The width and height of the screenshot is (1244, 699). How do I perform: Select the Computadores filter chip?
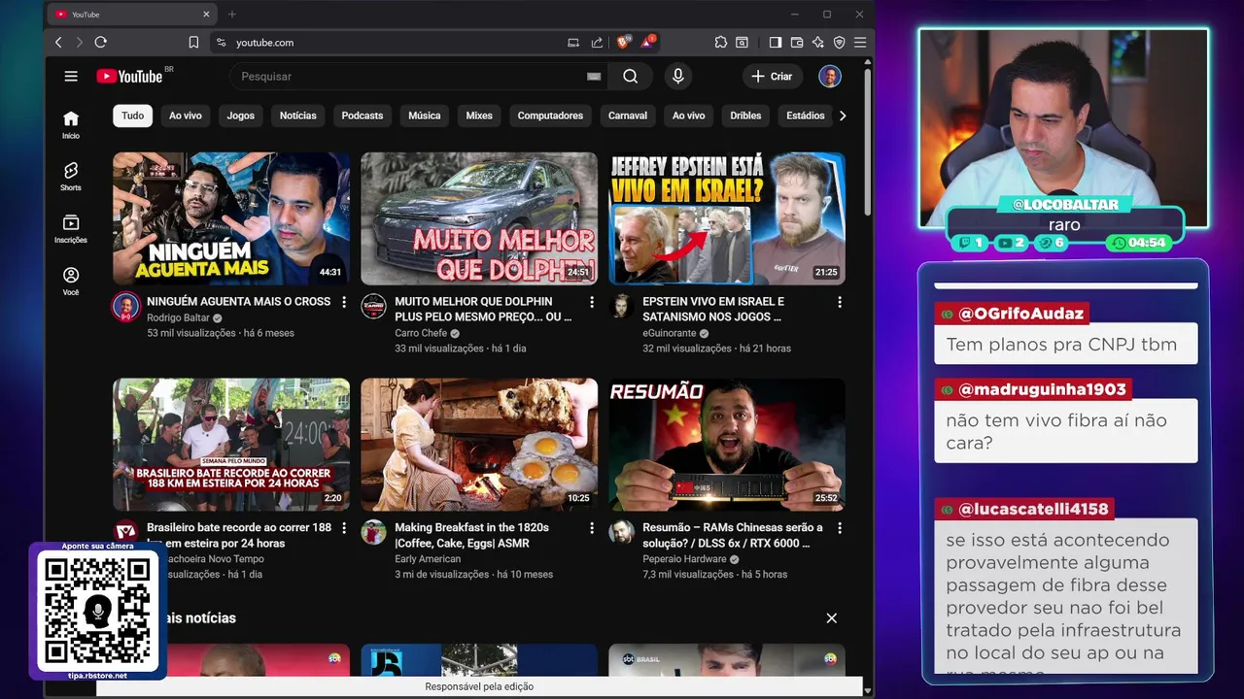[x=550, y=116]
